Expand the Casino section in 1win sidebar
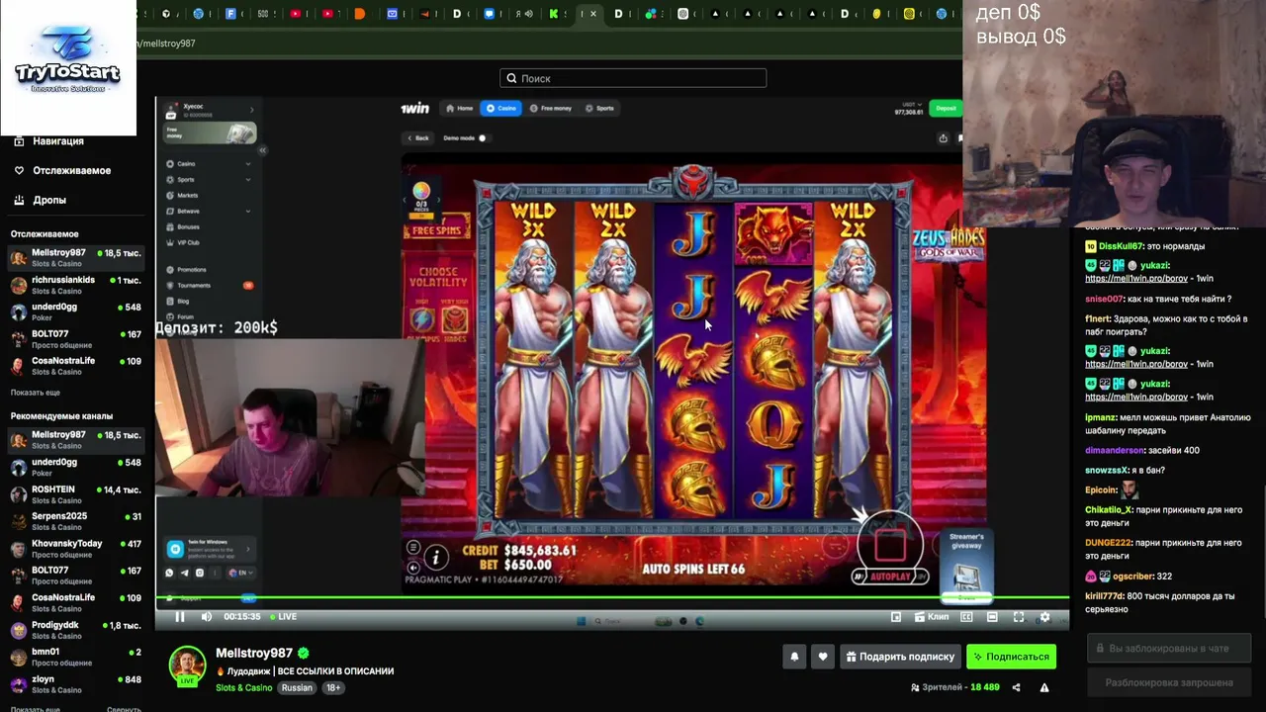Viewport: 1266px width, 712px height. (209, 164)
